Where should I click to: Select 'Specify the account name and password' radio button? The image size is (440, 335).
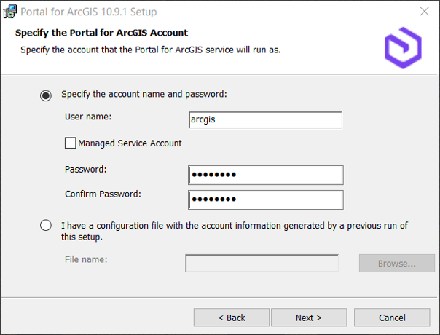(46, 95)
